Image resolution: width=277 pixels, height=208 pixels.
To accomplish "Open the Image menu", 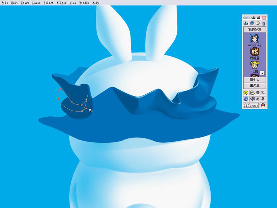I will (25, 3).
